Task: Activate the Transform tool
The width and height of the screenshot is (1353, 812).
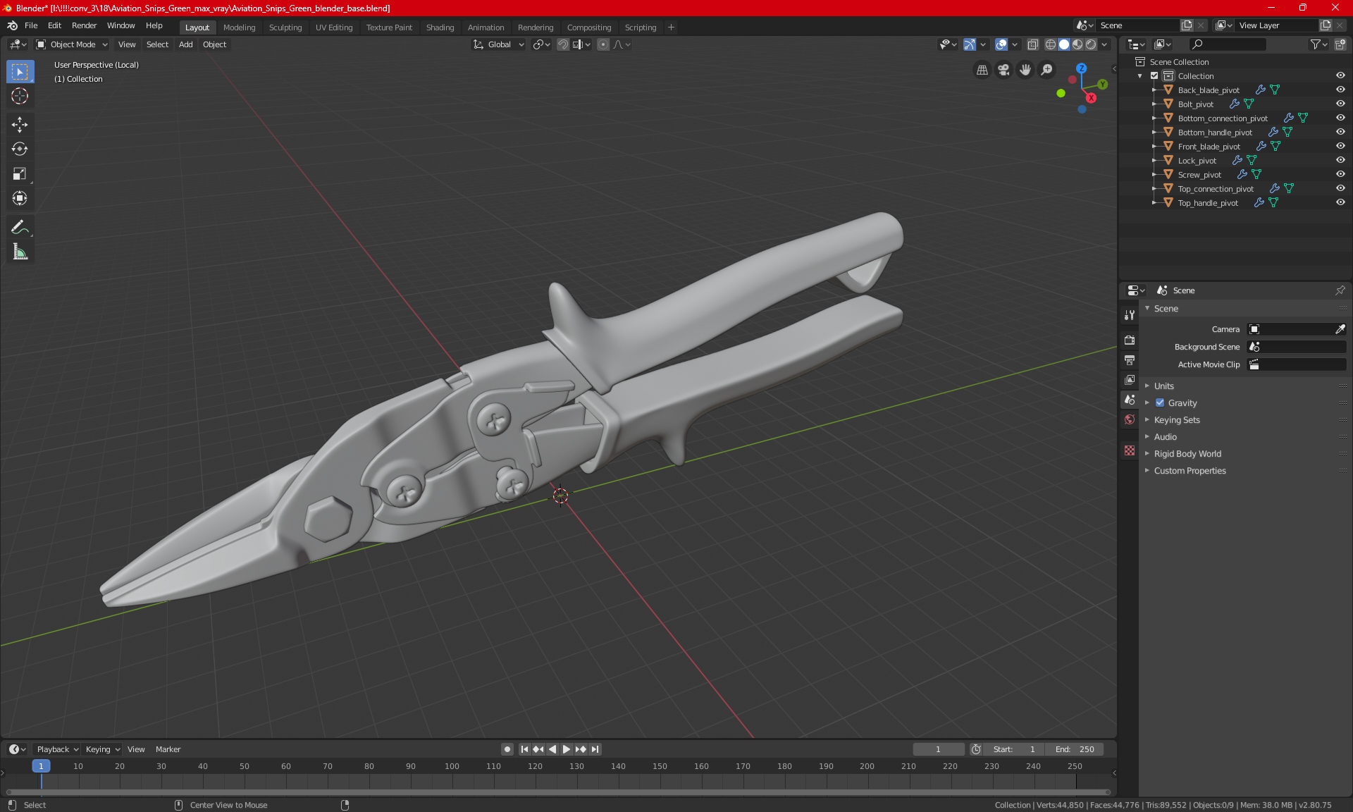Action: point(20,198)
